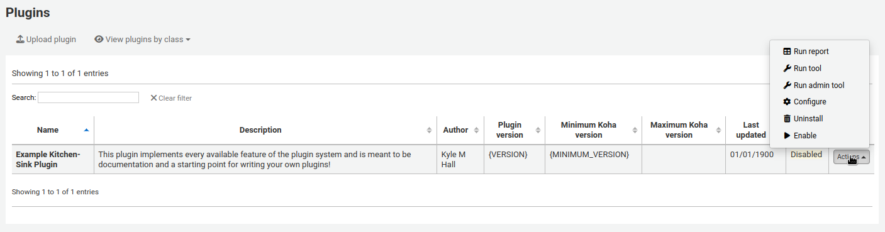Click the 01/01/1900 date cell
885x232 pixels.
tap(755, 160)
